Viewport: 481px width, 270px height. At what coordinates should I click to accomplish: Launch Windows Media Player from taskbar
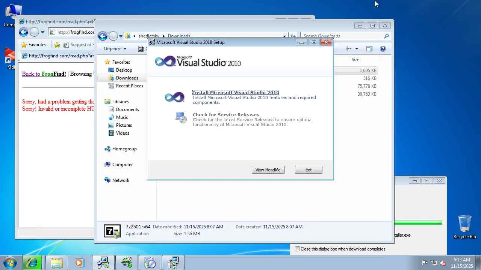coord(79,262)
